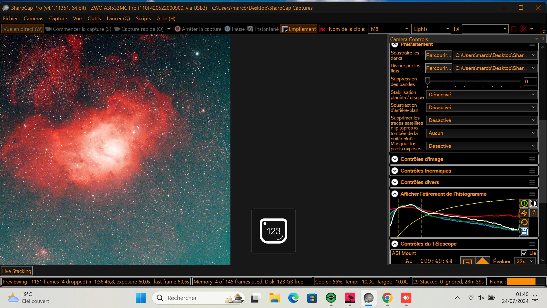
Task: Click the lightning bolt auto-stretch icon
Action: (x=524, y=213)
